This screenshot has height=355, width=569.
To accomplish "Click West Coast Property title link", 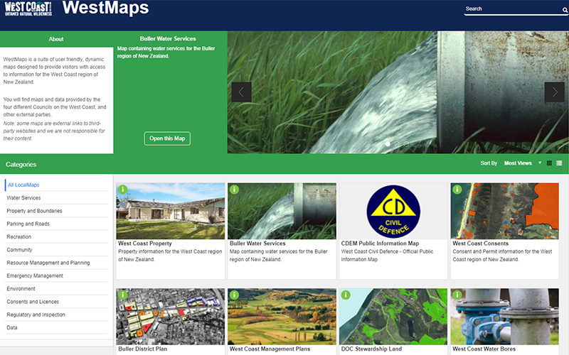I will [145, 244].
